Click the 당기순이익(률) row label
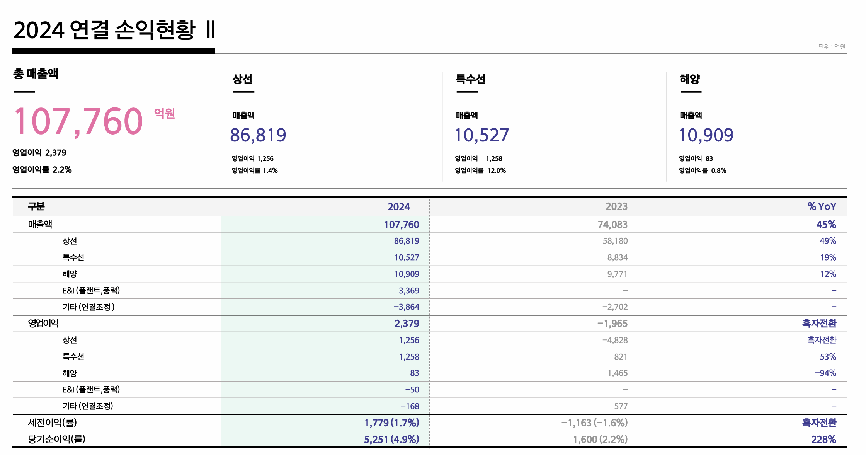 point(56,439)
